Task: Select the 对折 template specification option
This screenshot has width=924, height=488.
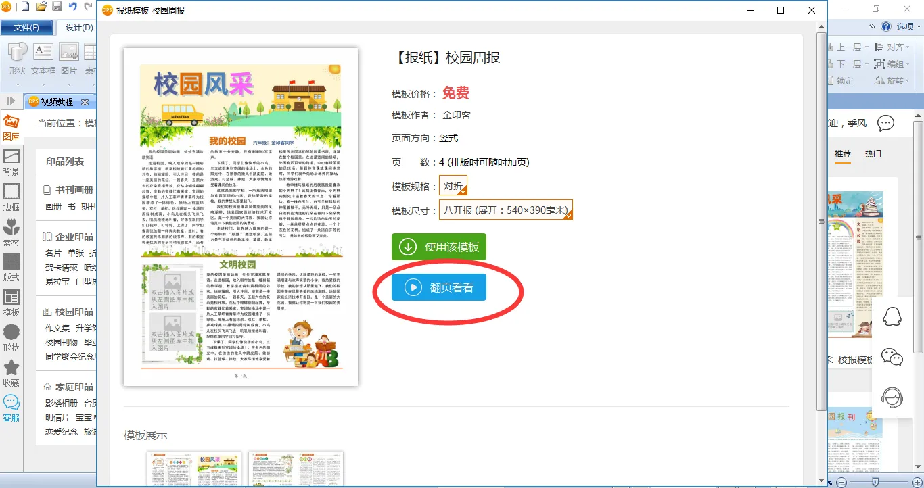Action: 453,186
